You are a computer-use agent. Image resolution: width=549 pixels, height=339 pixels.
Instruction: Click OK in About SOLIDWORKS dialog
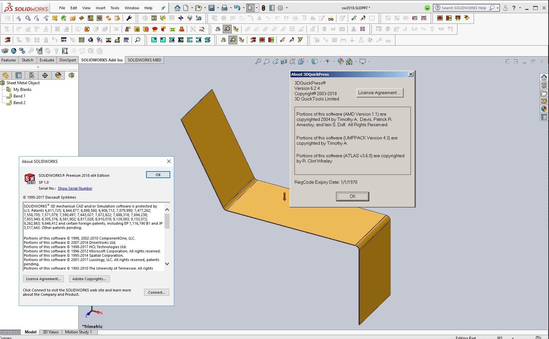[158, 175]
